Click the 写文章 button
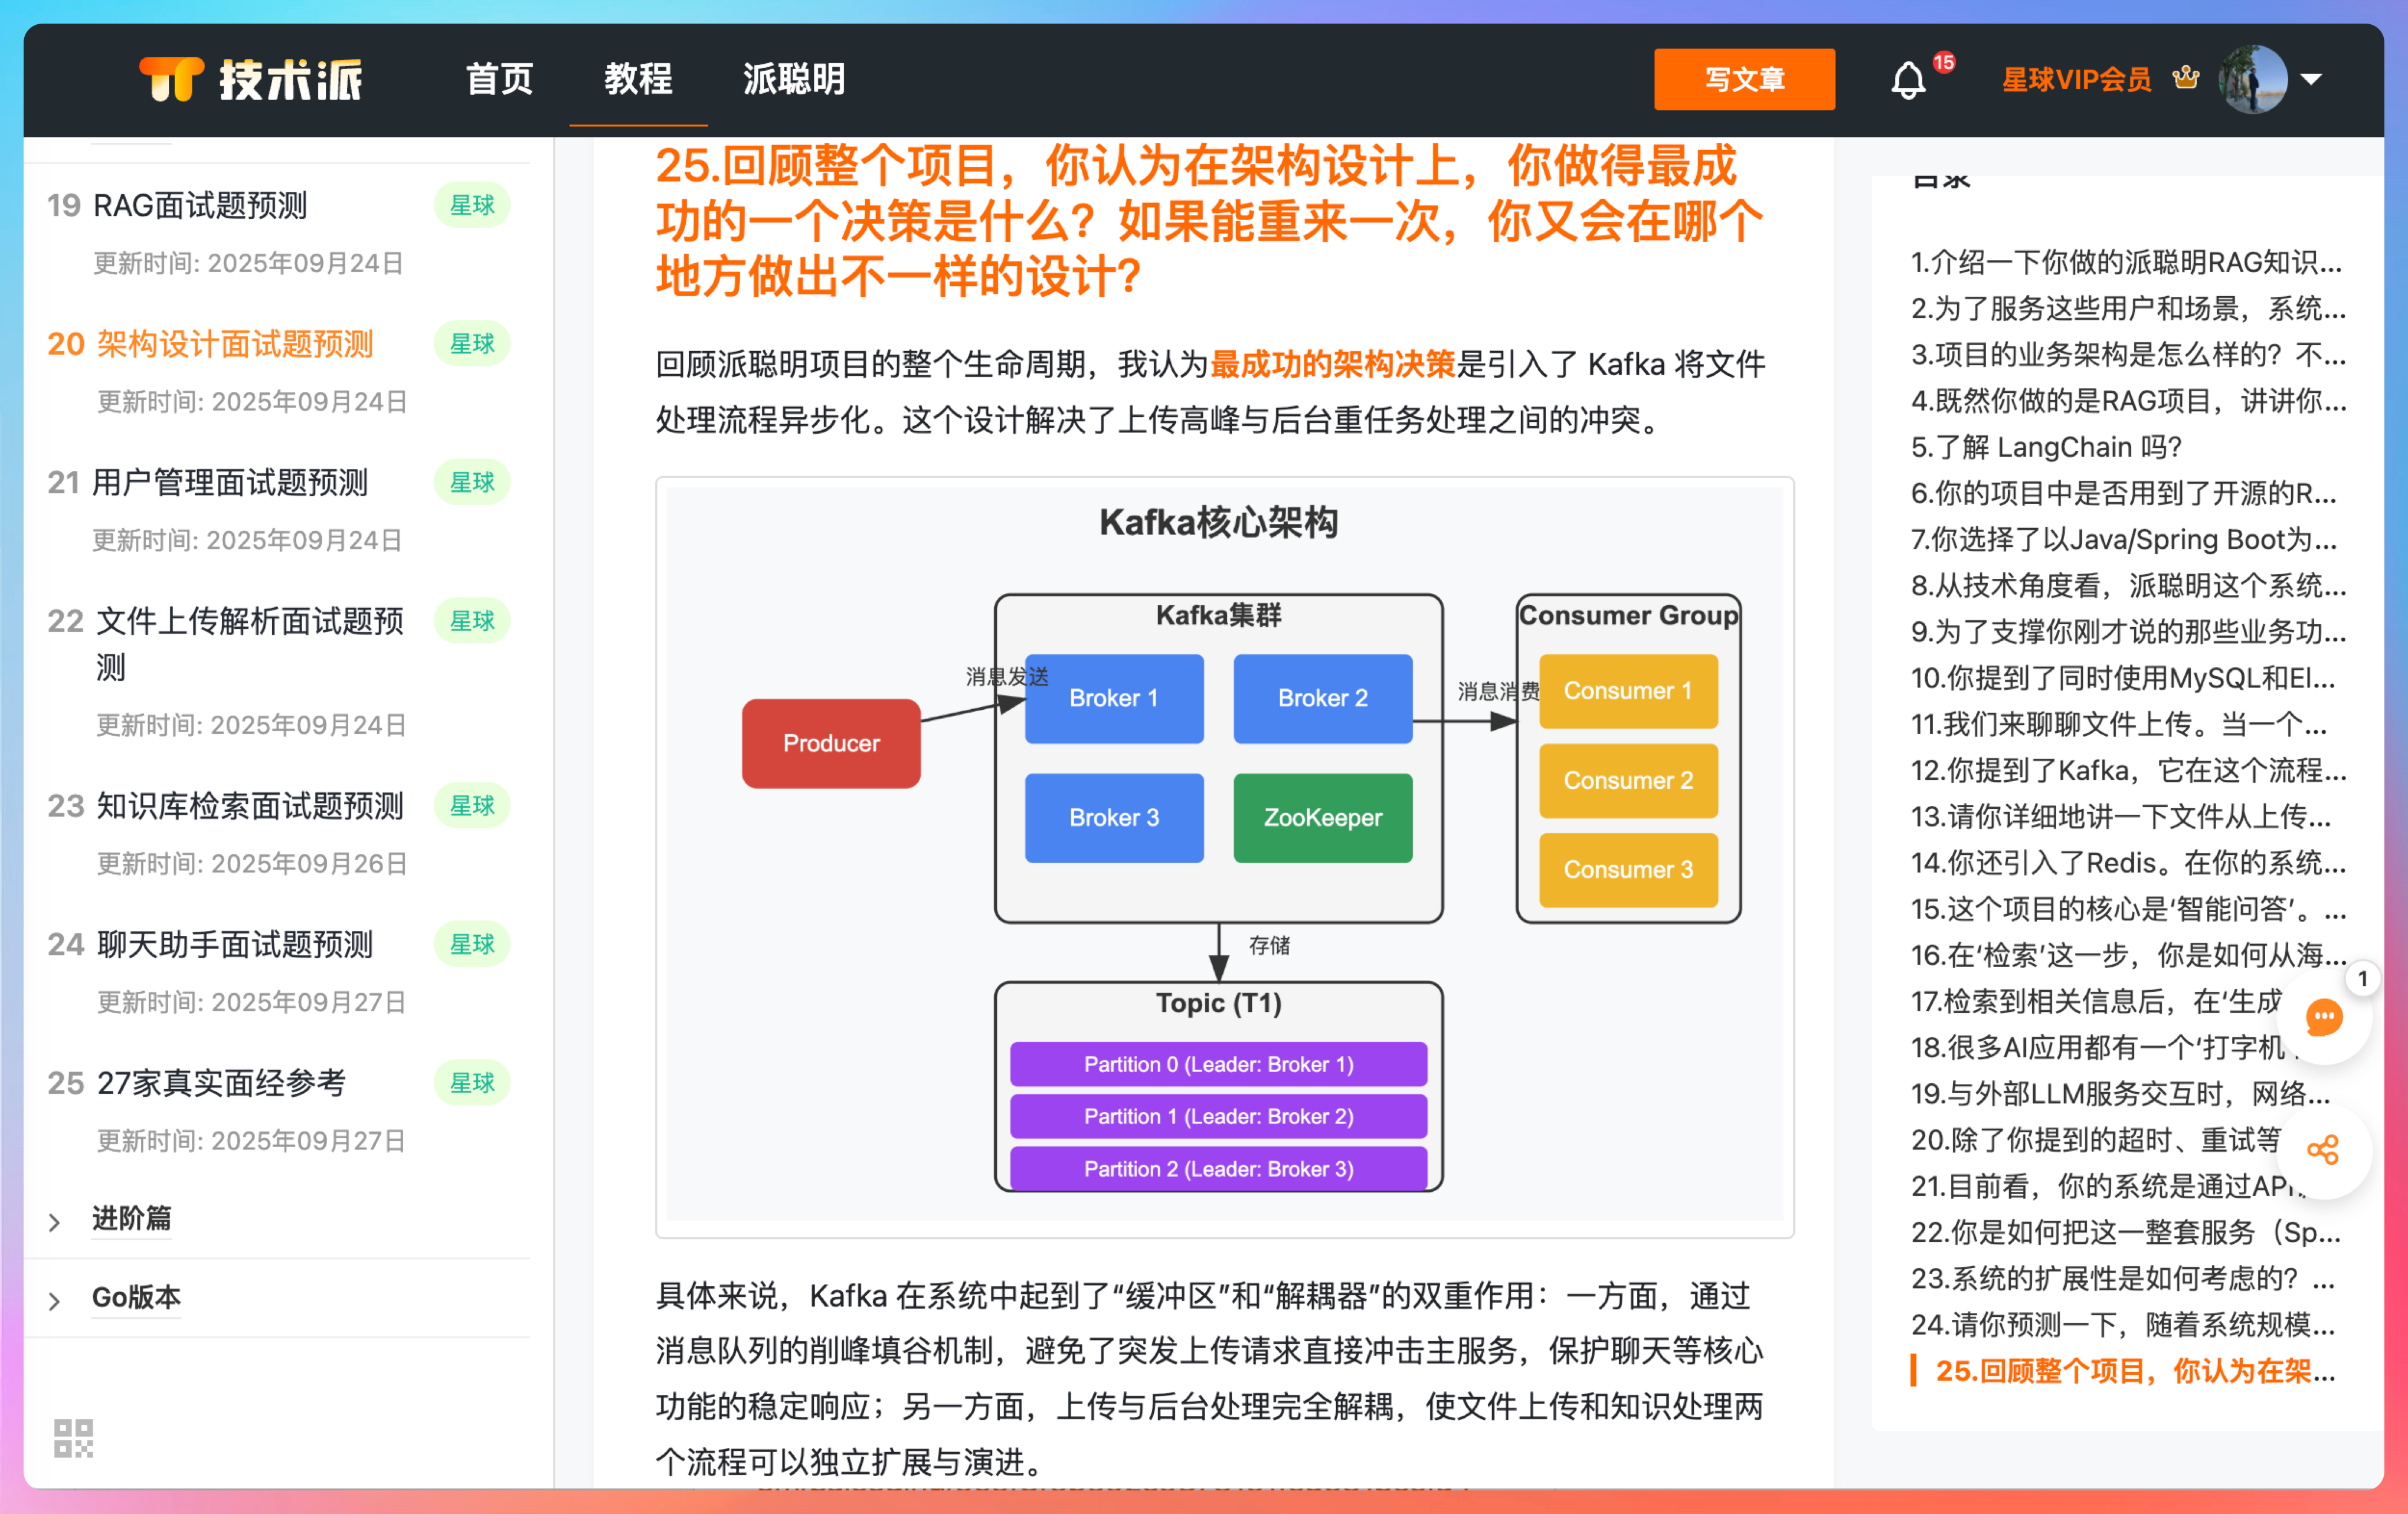The height and width of the screenshot is (1514, 2408). (x=1744, y=79)
